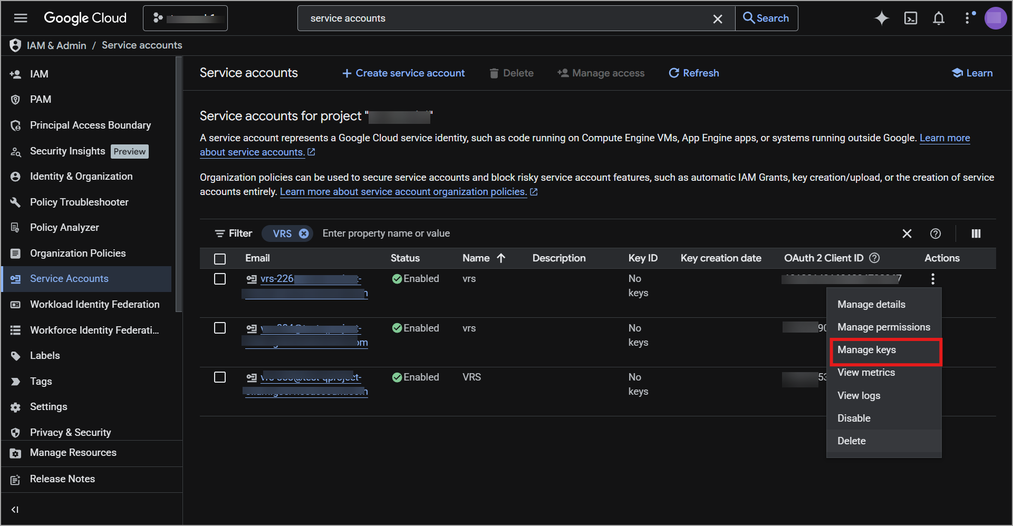Open the main navigation hamburger menu
Screen dimensions: 1013x526
point(21,18)
